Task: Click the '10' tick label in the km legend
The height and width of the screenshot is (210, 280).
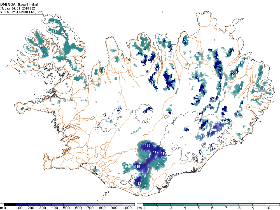Action: tap(268, 208)
